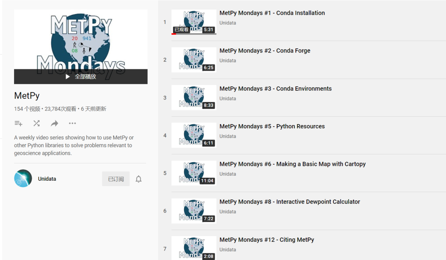This screenshot has height=260, width=446.
Task: Click the 7:22 Dewpoint Calculator thumbnail
Action: (194, 211)
